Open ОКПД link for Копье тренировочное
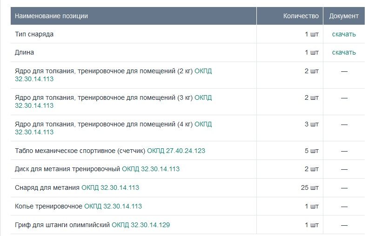 (113, 206)
